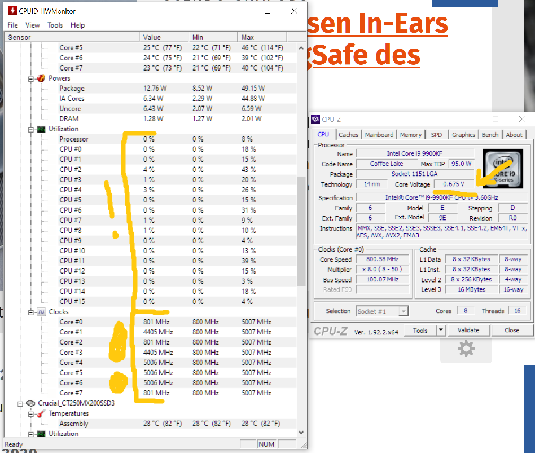This screenshot has height=458, width=535.
Task: Click the Utilization chip icon under Powers
Action: (41, 129)
